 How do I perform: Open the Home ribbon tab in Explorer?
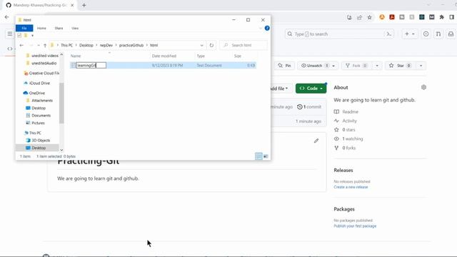[41, 28]
